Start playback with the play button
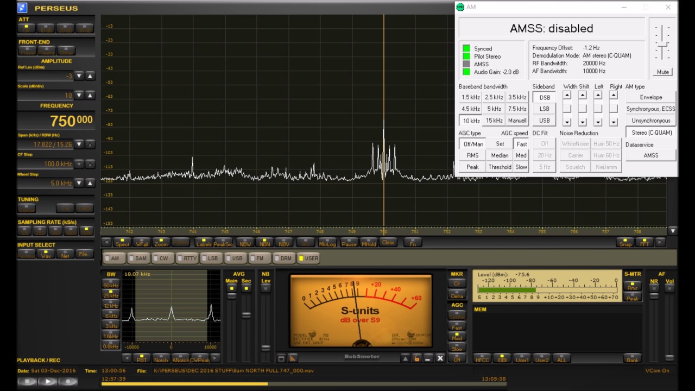This screenshot has width=695, height=391. 47,382
